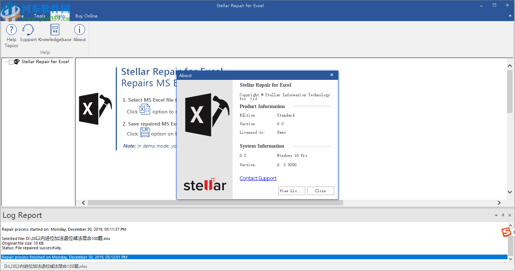
Task: Open the Log Report dropdown arrow
Action: [x=496, y=215]
